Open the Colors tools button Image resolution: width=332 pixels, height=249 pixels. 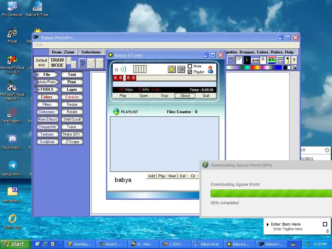(x=48, y=97)
